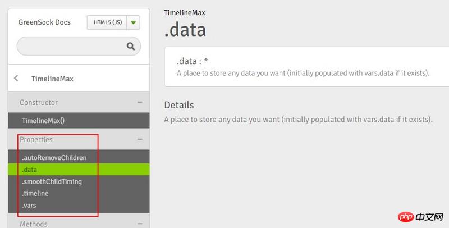Focus the docs search field

pyautogui.click(x=70, y=47)
